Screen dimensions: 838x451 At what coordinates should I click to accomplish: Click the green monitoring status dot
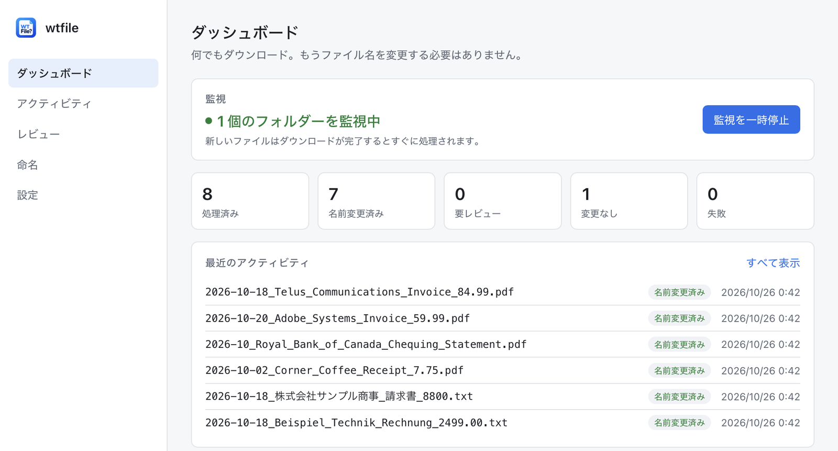coord(208,121)
